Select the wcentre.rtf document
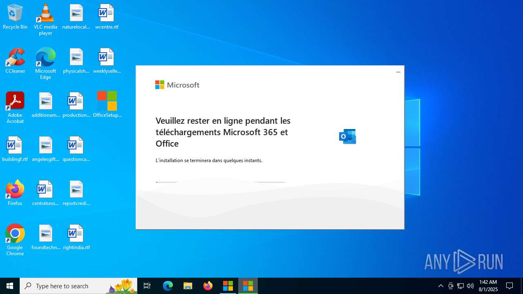Image resolution: width=523 pixels, height=294 pixels. pos(107,17)
